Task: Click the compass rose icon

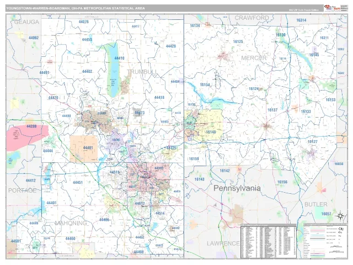Action: tap(340, 216)
